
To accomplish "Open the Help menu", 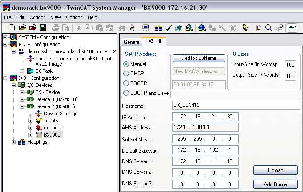I will tap(93, 17).
